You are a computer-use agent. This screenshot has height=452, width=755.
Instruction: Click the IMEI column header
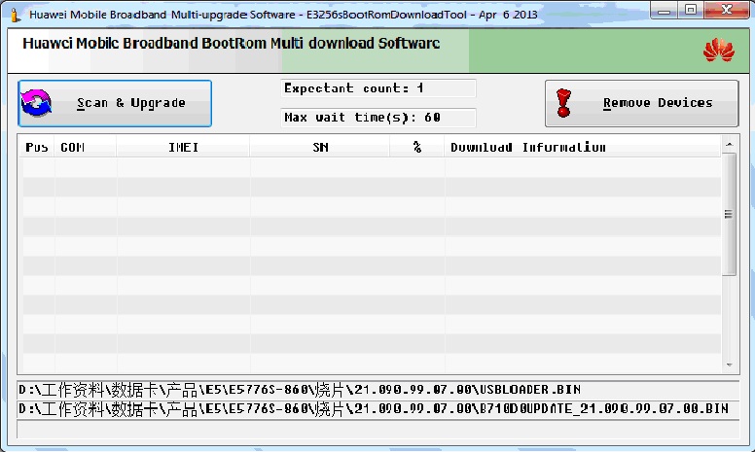point(183,148)
